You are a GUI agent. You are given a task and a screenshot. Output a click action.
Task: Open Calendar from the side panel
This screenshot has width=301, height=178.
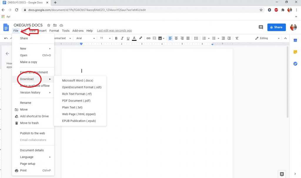pyautogui.click(x=295, y=40)
